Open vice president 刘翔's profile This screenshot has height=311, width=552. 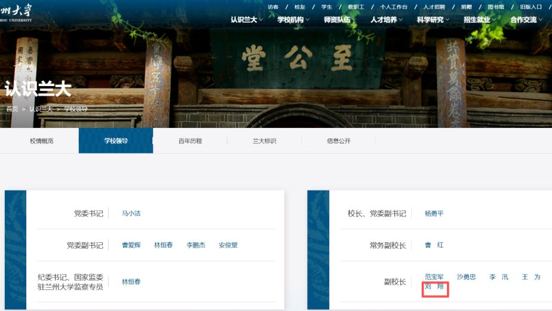click(434, 286)
